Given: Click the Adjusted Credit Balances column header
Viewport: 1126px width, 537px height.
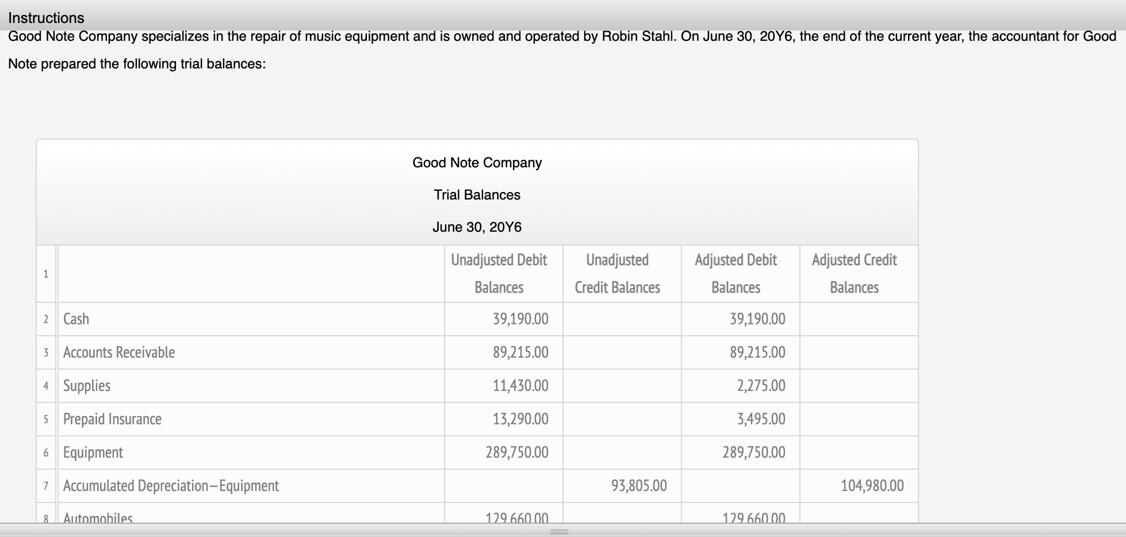Looking at the screenshot, I should [855, 274].
